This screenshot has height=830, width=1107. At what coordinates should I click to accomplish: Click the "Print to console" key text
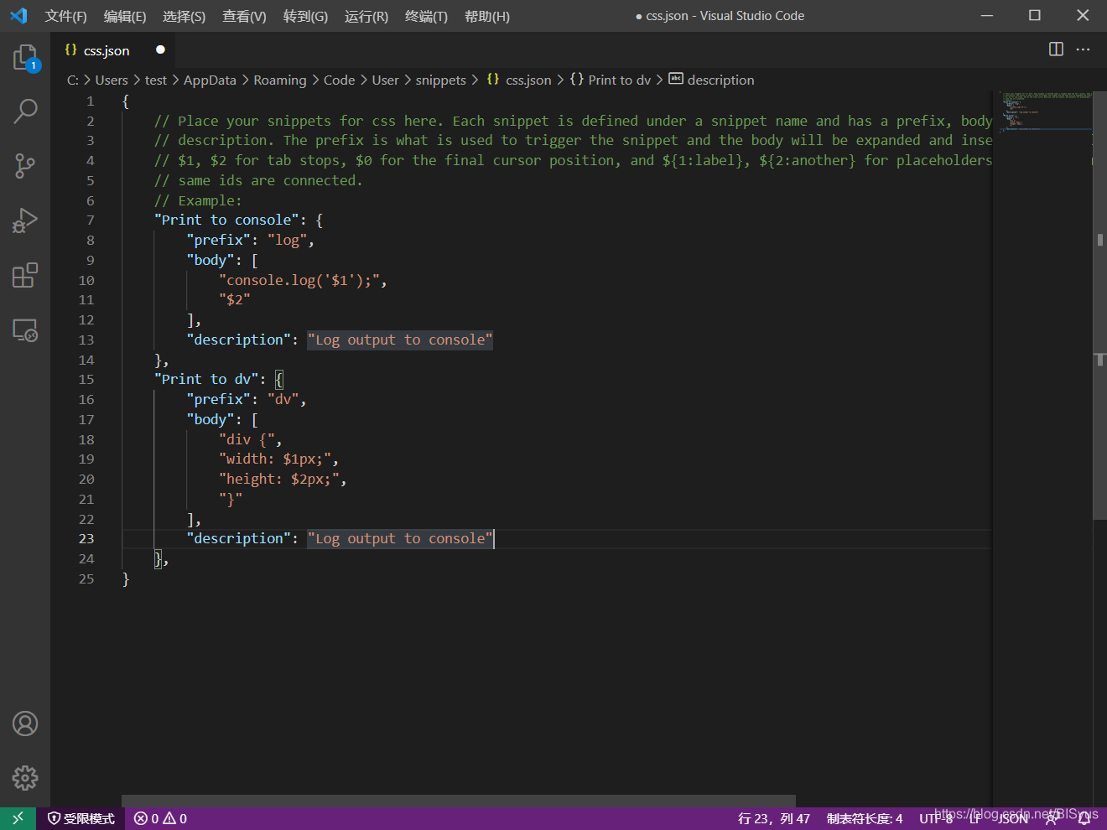pyautogui.click(x=230, y=220)
